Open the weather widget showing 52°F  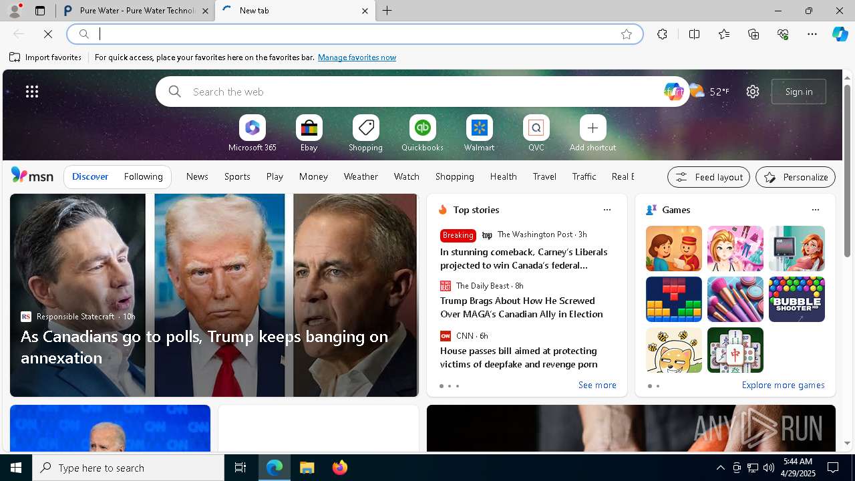pyautogui.click(x=709, y=92)
